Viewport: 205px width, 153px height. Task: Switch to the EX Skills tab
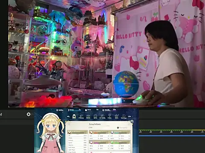click(102, 116)
